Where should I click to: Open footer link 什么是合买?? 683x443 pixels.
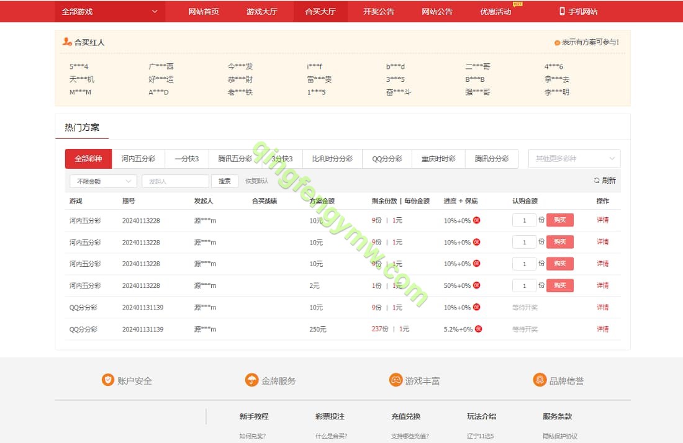click(332, 436)
